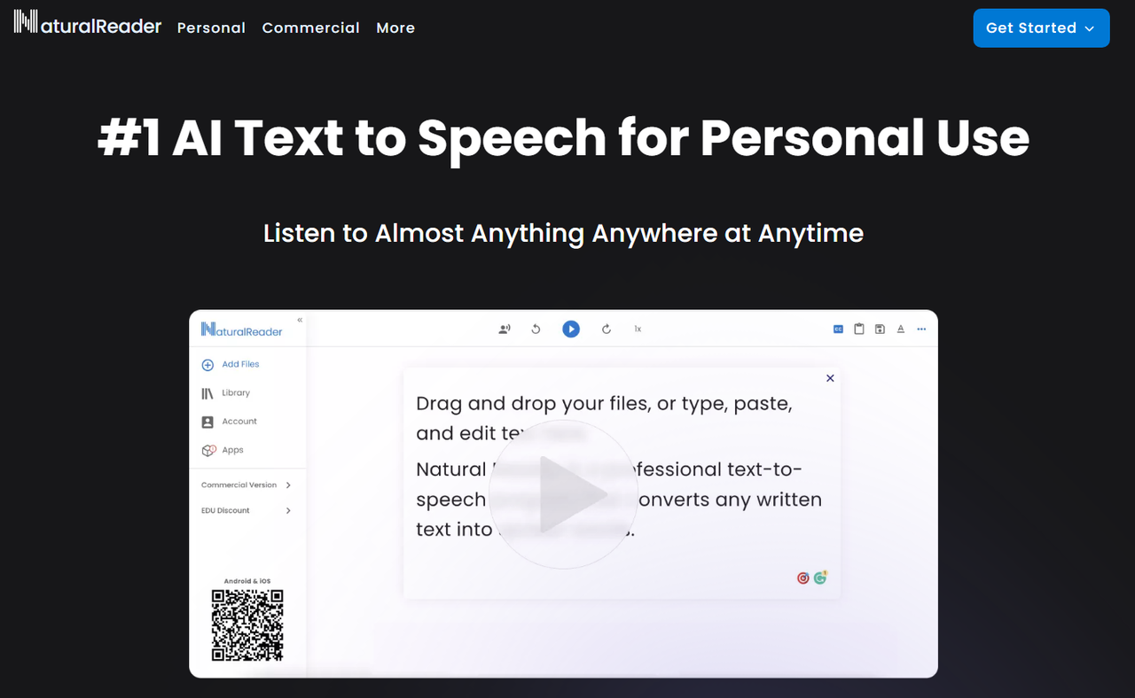
Task: Click the save disk icon in the toolbar
Action: coord(880,330)
